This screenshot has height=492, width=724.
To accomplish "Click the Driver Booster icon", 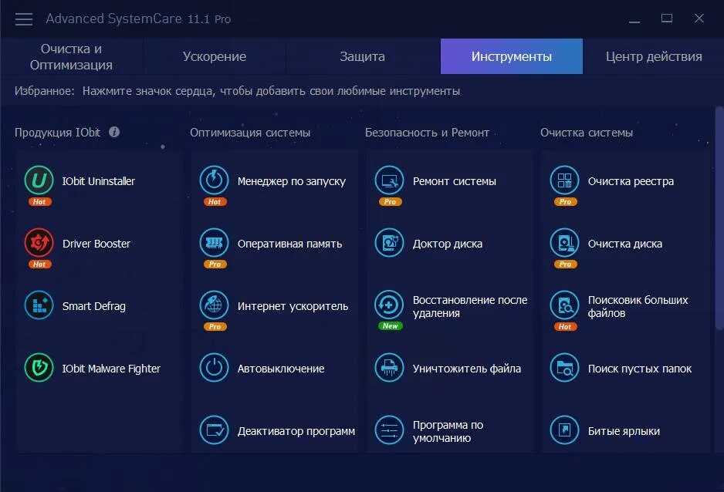I will 39,243.
